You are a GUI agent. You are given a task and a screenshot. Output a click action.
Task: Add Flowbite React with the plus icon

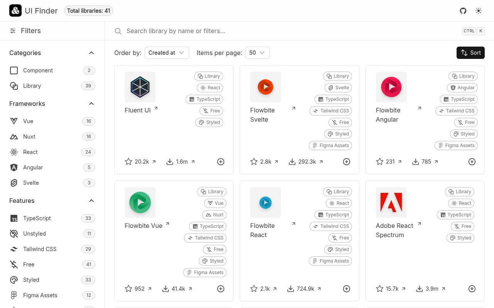[347, 289]
